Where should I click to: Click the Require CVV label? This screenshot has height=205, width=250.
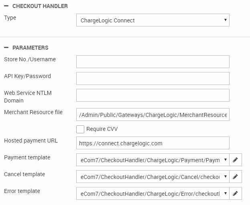(102, 129)
